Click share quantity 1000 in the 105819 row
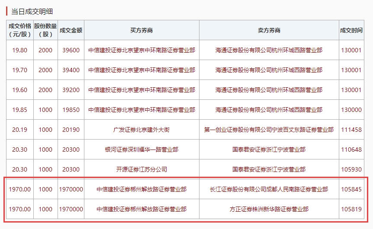Viewport: 373px width, 229px height. point(45,209)
